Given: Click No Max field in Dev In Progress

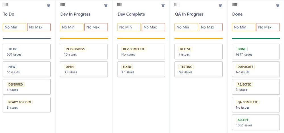Looking at the screenshot, I should click(96, 27).
